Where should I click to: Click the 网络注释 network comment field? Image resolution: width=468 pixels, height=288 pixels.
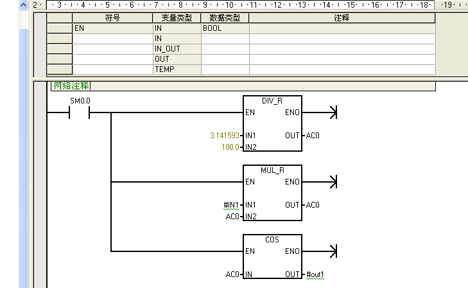[71, 85]
